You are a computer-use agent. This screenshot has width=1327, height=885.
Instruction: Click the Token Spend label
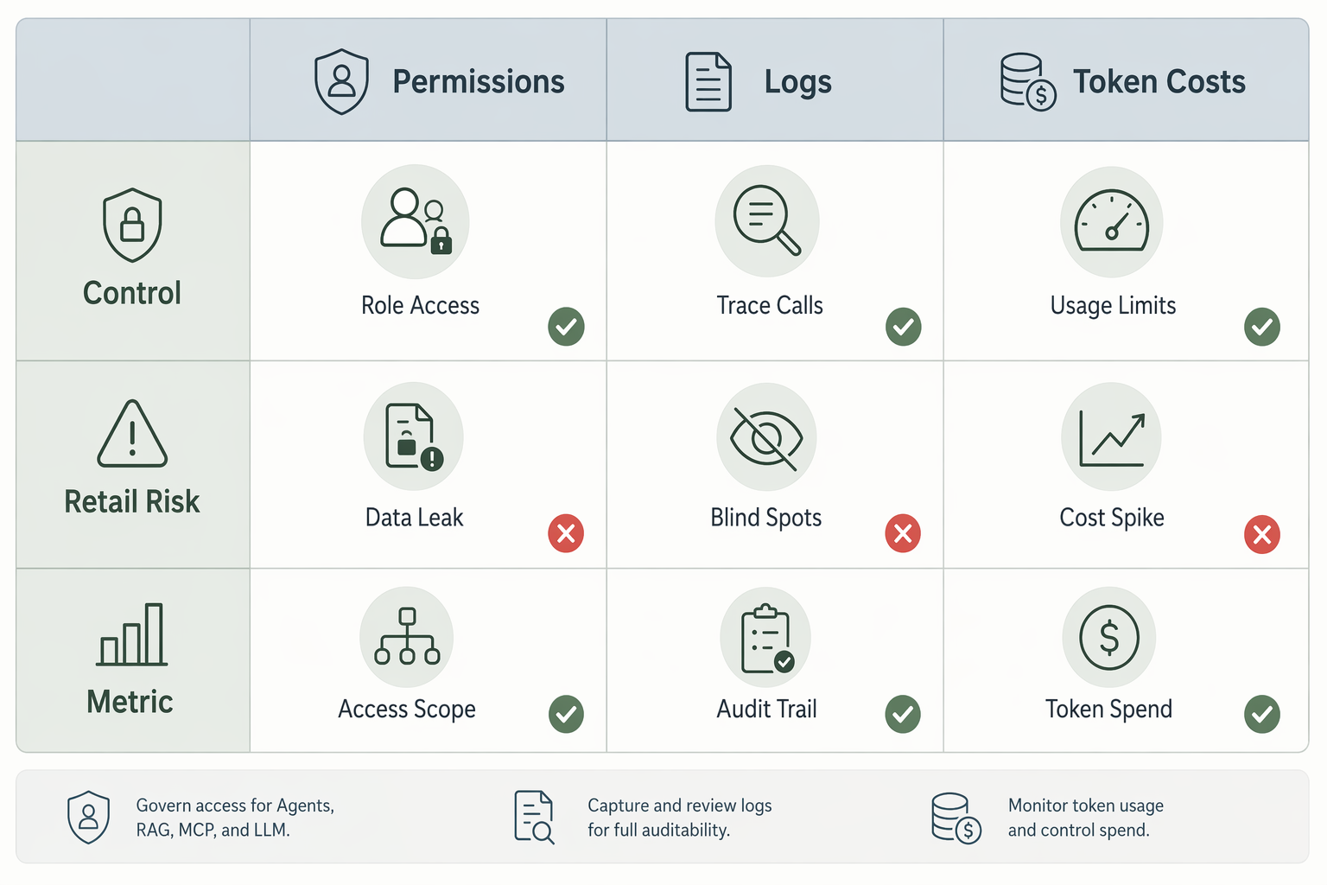point(1109,710)
